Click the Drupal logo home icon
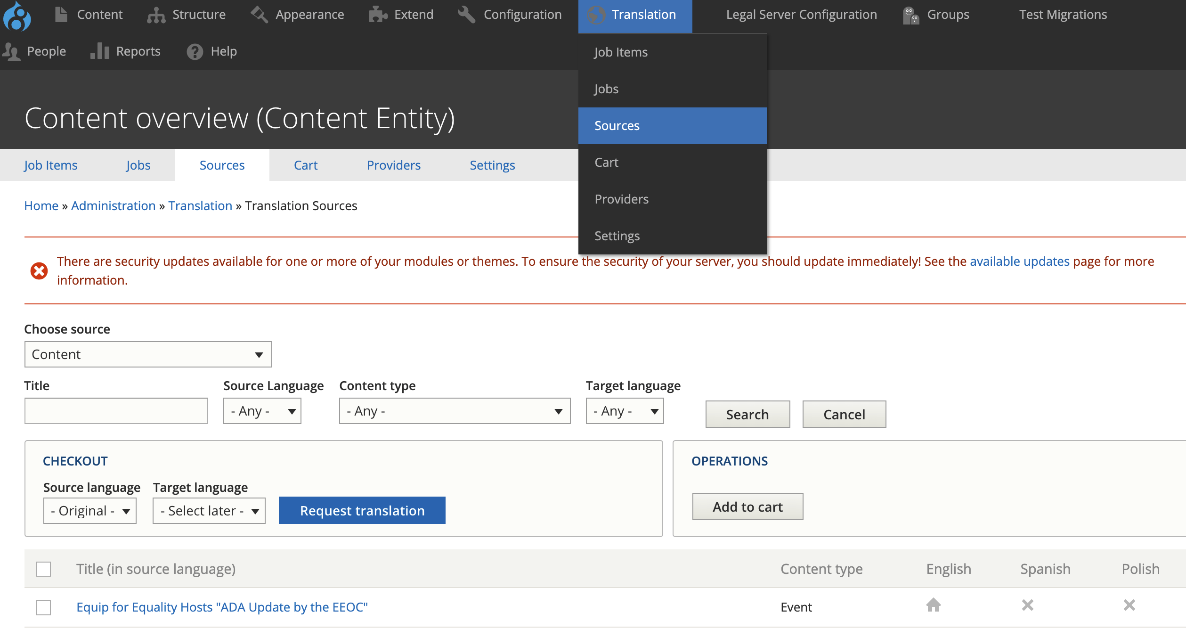The width and height of the screenshot is (1186, 637). (x=17, y=16)
